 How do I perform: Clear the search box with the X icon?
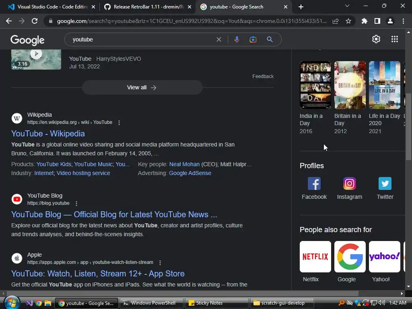pos(218,39)
